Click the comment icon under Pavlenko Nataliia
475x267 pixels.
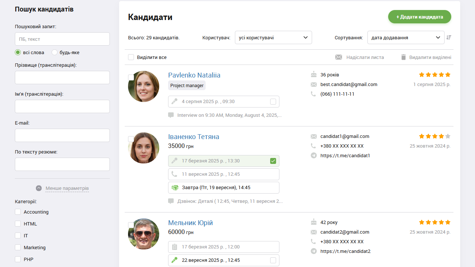point(171,115)
